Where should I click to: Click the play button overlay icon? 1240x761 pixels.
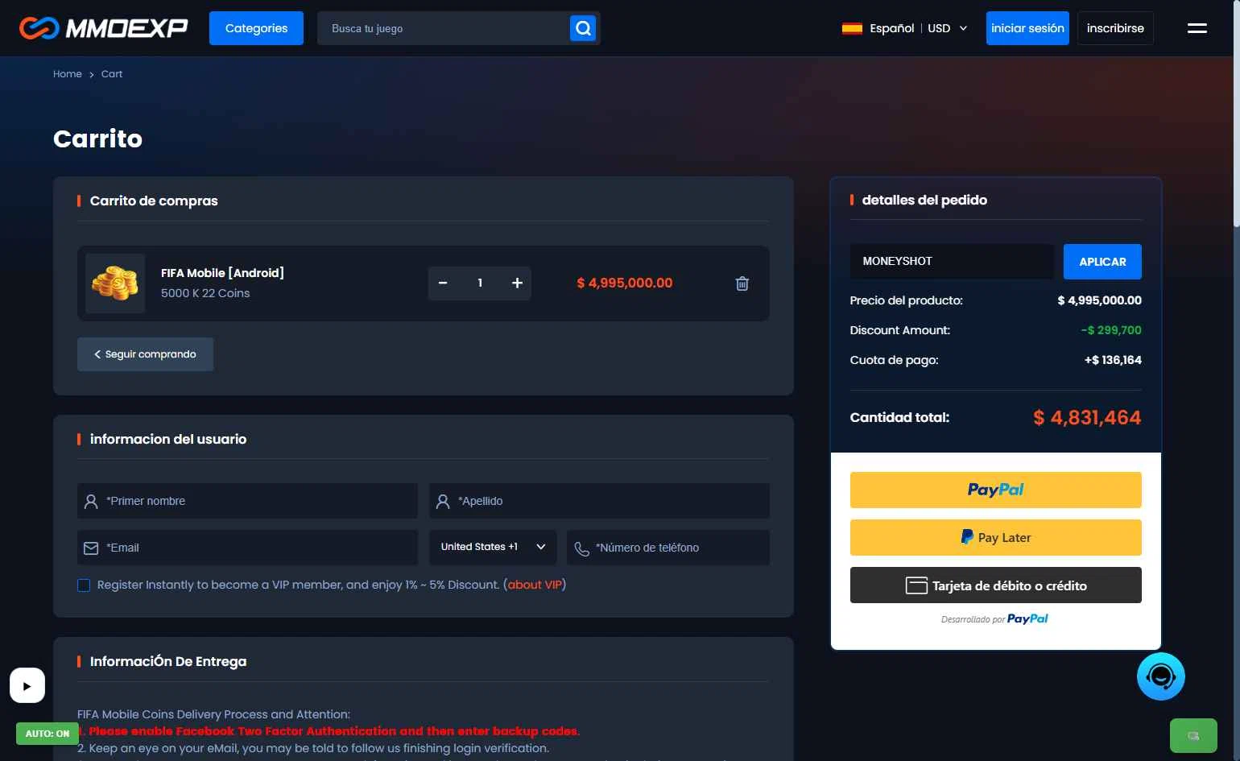(x=27, y=686)
